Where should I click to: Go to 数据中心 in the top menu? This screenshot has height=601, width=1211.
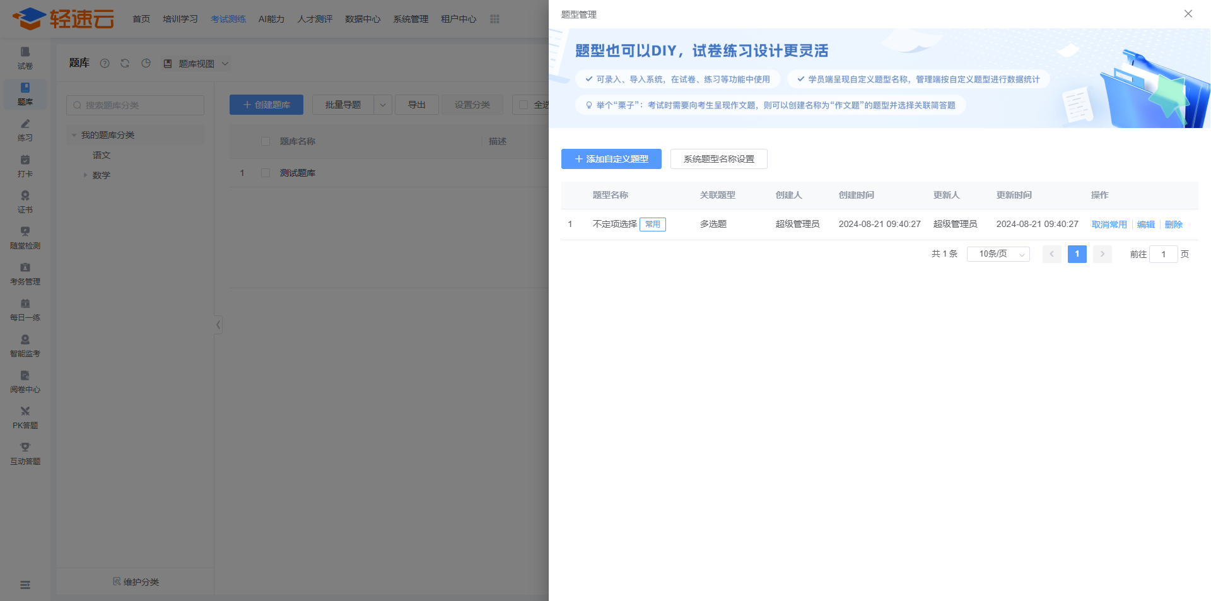[362, 19]
